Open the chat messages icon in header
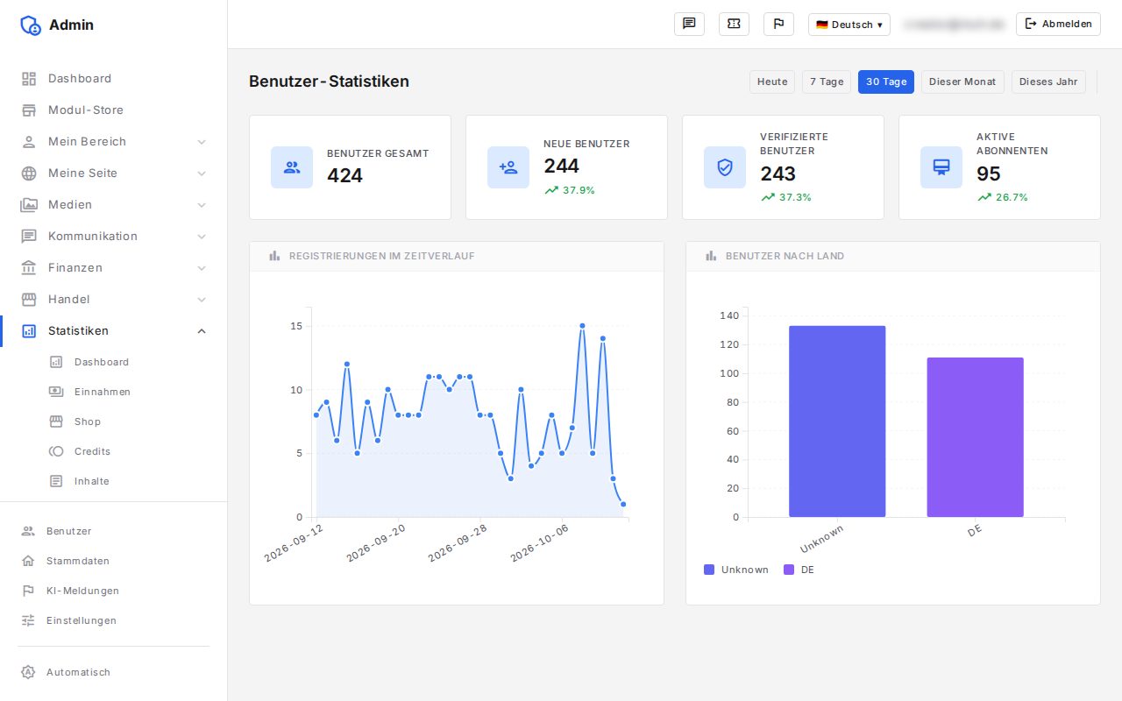Screen dimensions: 1122x701 [689, 25]
